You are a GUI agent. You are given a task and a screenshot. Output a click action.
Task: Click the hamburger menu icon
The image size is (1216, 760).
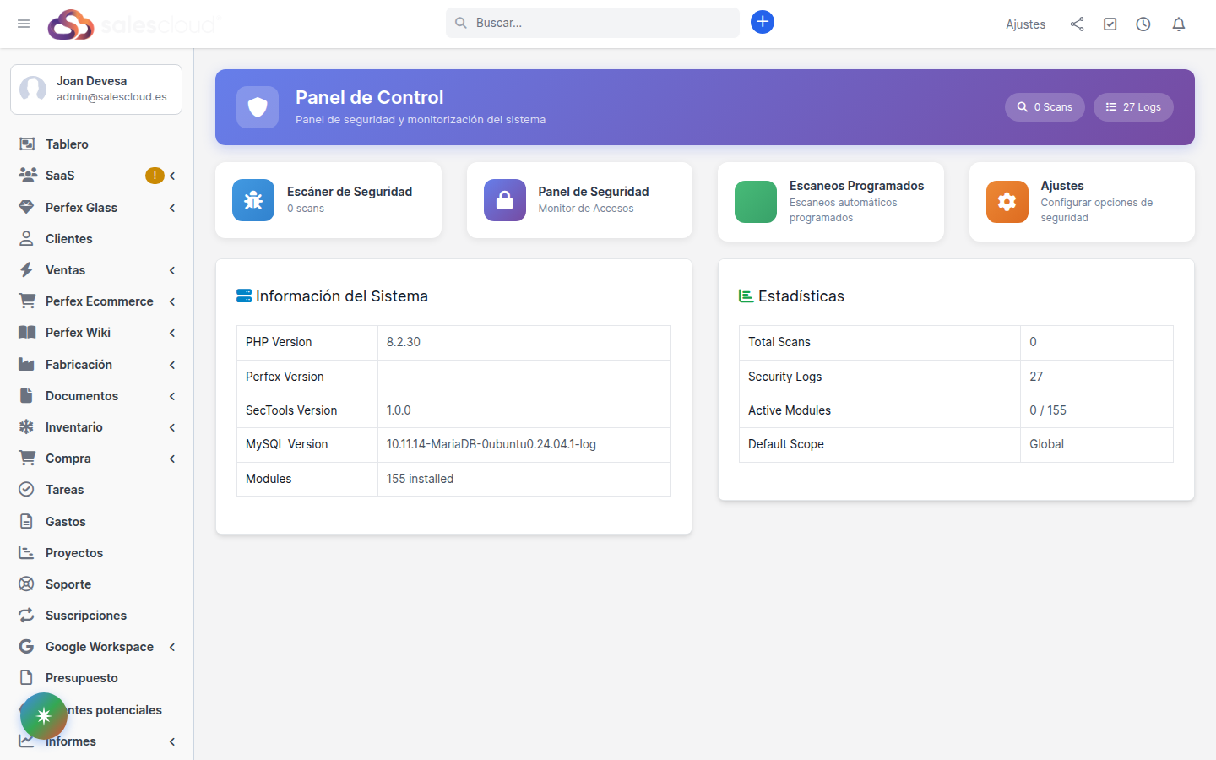coord(24,24)
